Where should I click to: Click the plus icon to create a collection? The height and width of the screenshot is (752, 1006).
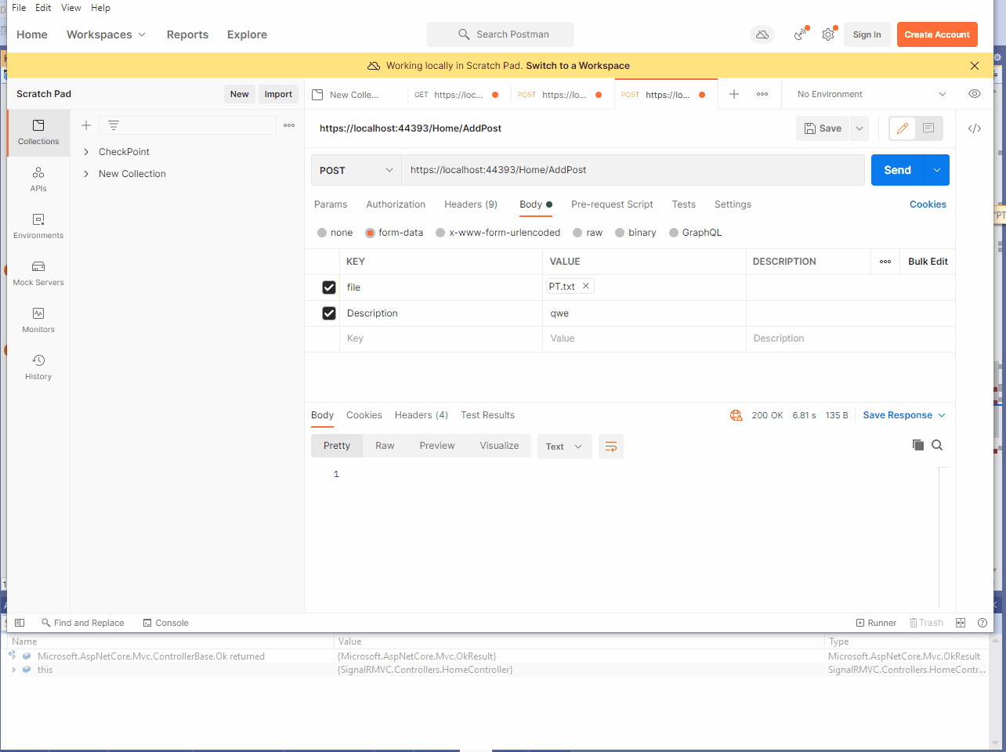click(x=86, y=125)
